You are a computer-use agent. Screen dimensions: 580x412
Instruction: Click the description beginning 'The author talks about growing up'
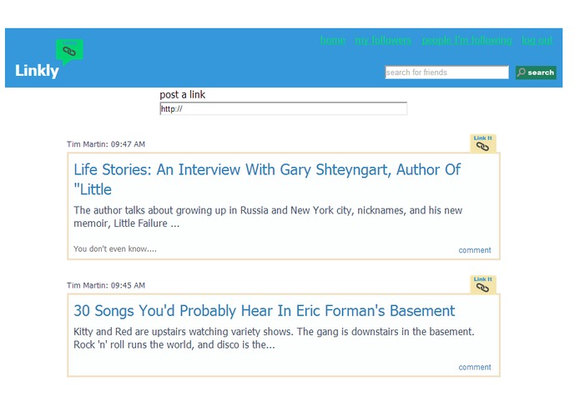click(268, 217)
